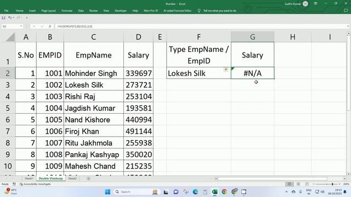Image resolution: width=351 pixels, height=197 pixels.
Task: Select the Type EmpName / EmpID header cell
Action: [x=199, y=55]
